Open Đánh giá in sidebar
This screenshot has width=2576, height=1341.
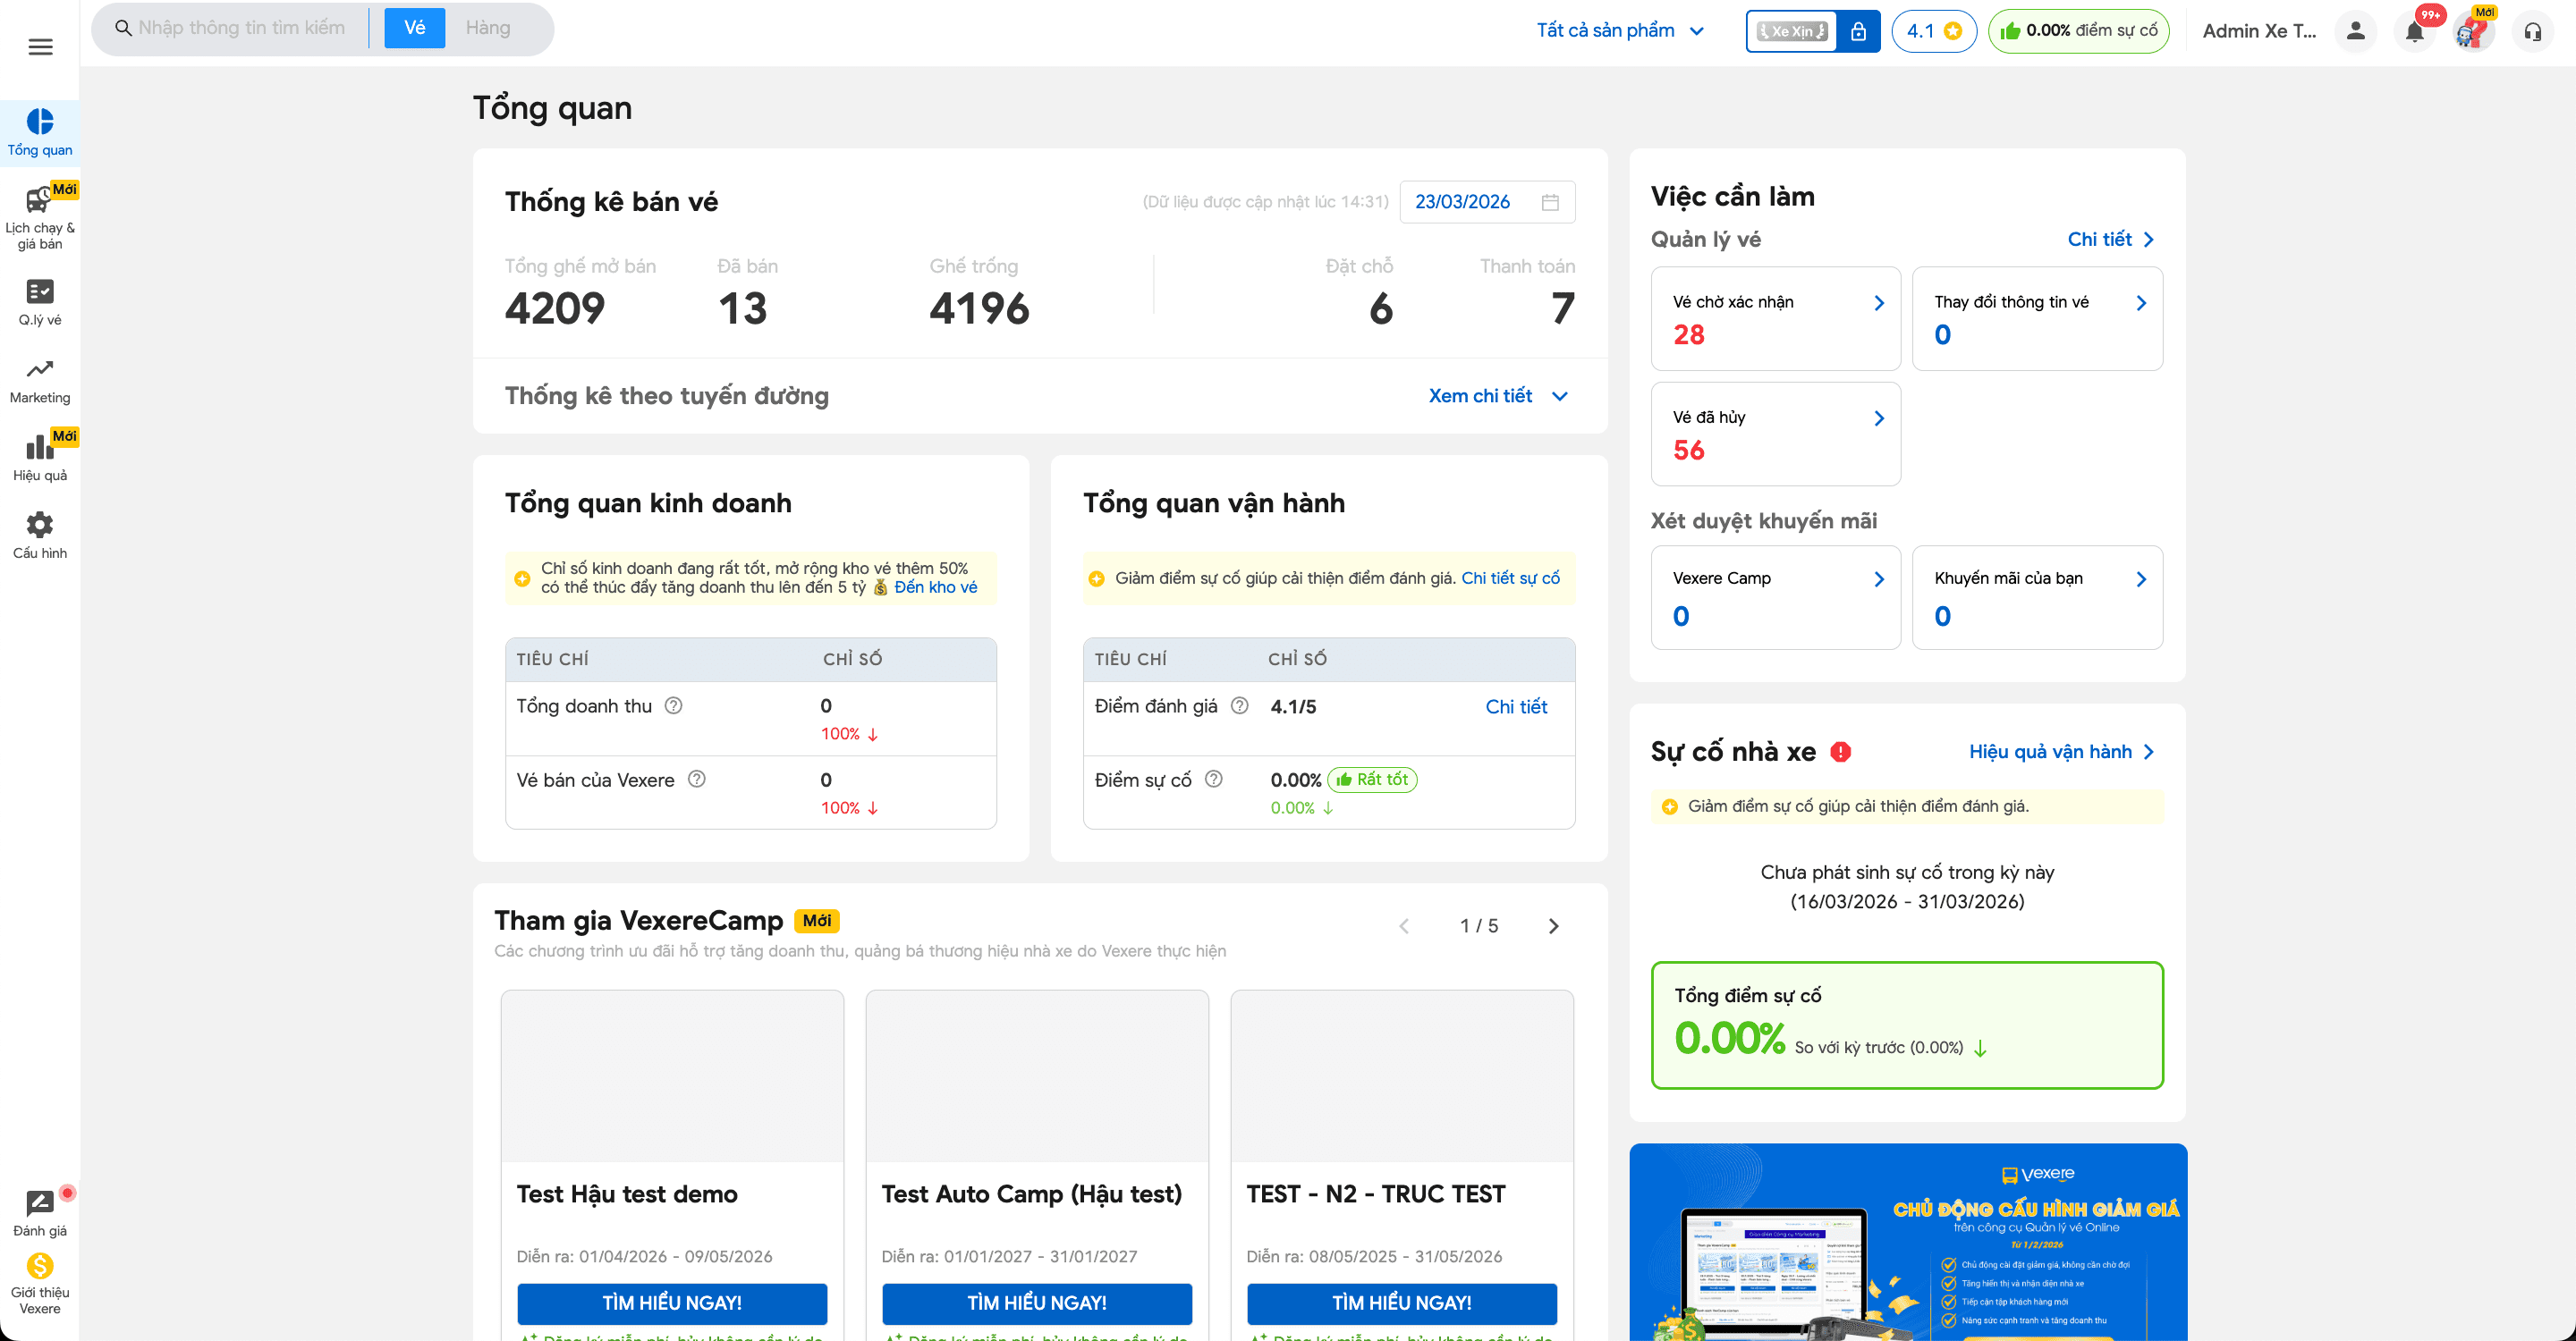[x=40, y=1213]
